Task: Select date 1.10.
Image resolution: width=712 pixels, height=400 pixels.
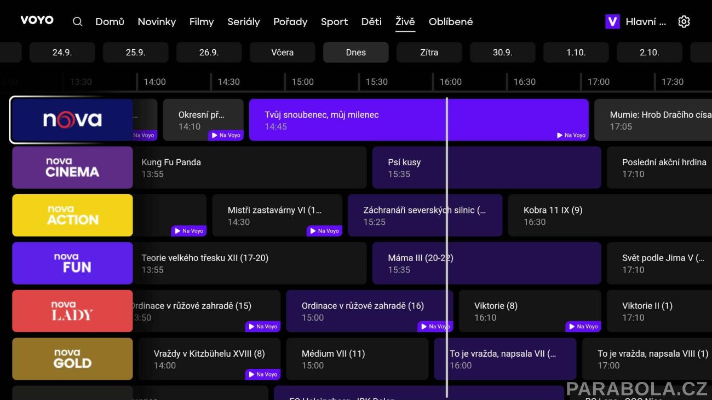Action: 576,53
